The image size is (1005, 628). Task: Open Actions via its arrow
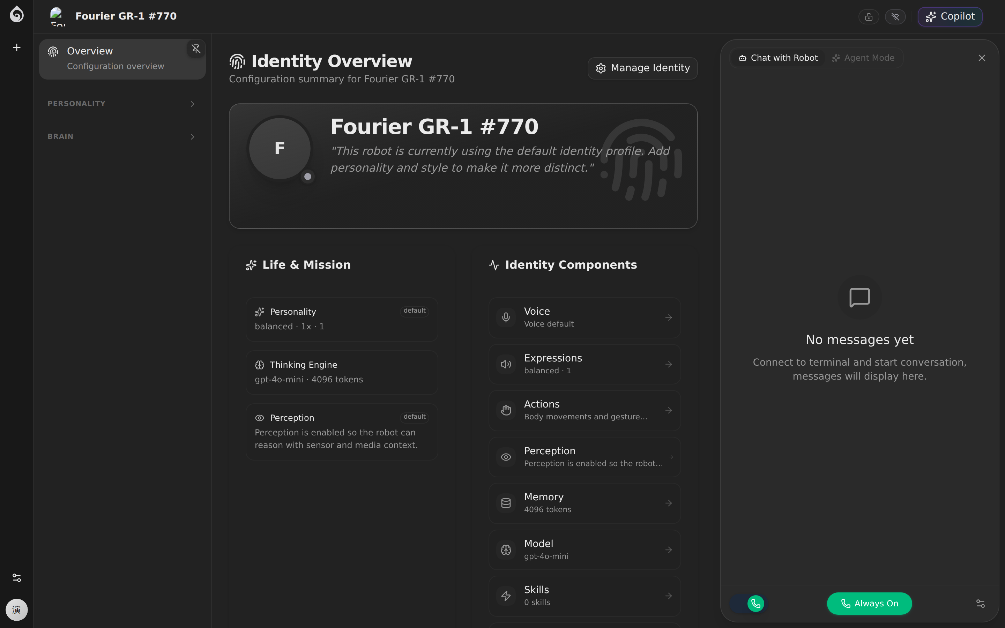(669, 410)
